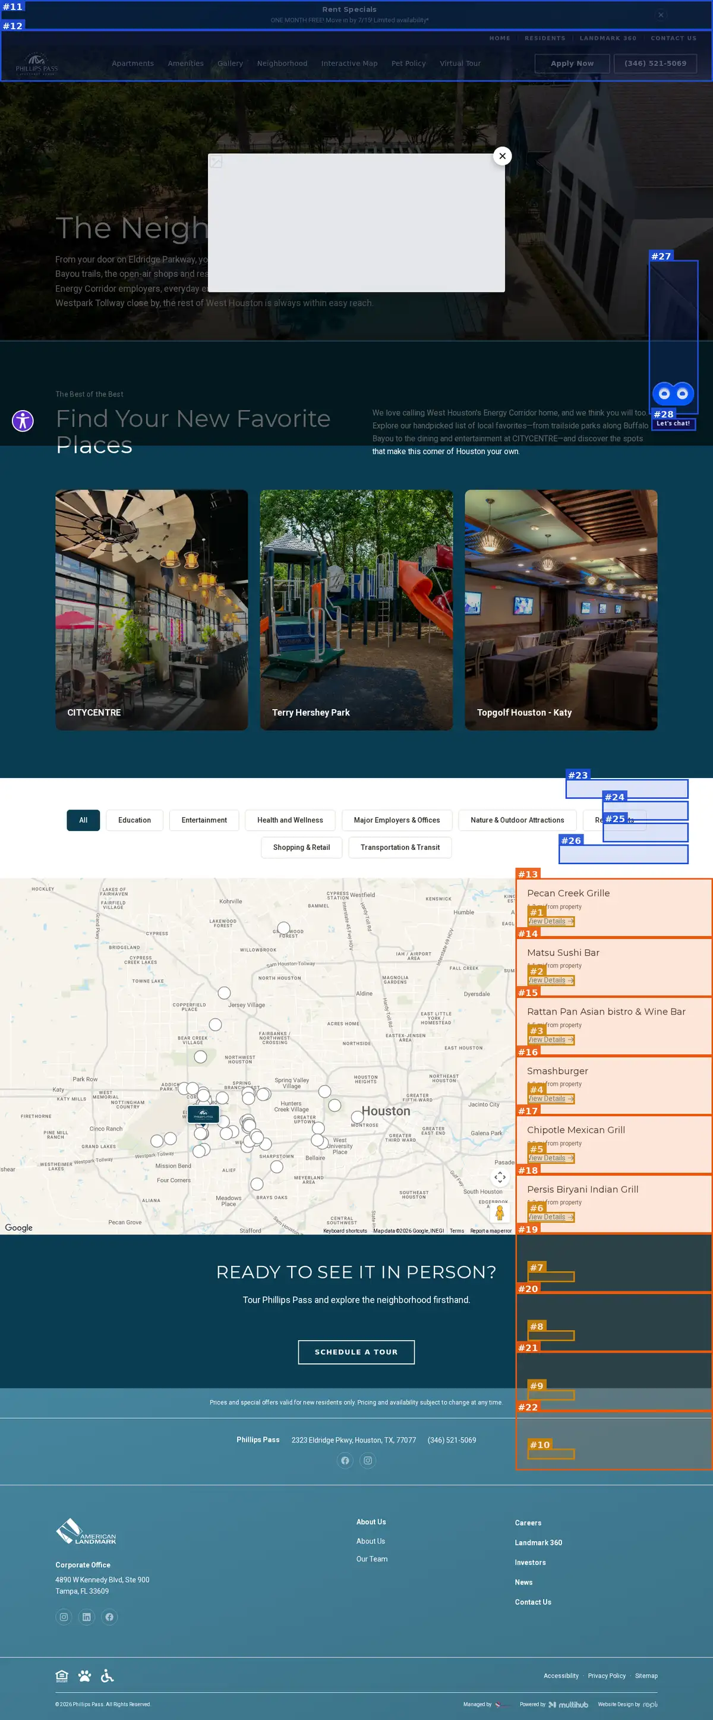Screen dimensions: 713x1720
Task: Dismiss the Rent Specials banner
Action: click(660, 15)
